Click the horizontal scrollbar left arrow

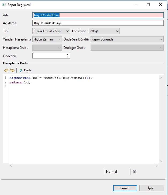coord(11,165)
